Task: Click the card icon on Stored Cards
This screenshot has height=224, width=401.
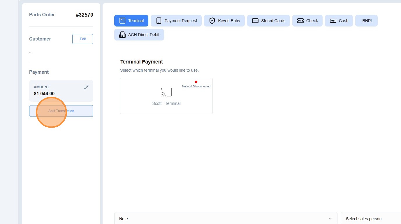Action: pos(255,21)
